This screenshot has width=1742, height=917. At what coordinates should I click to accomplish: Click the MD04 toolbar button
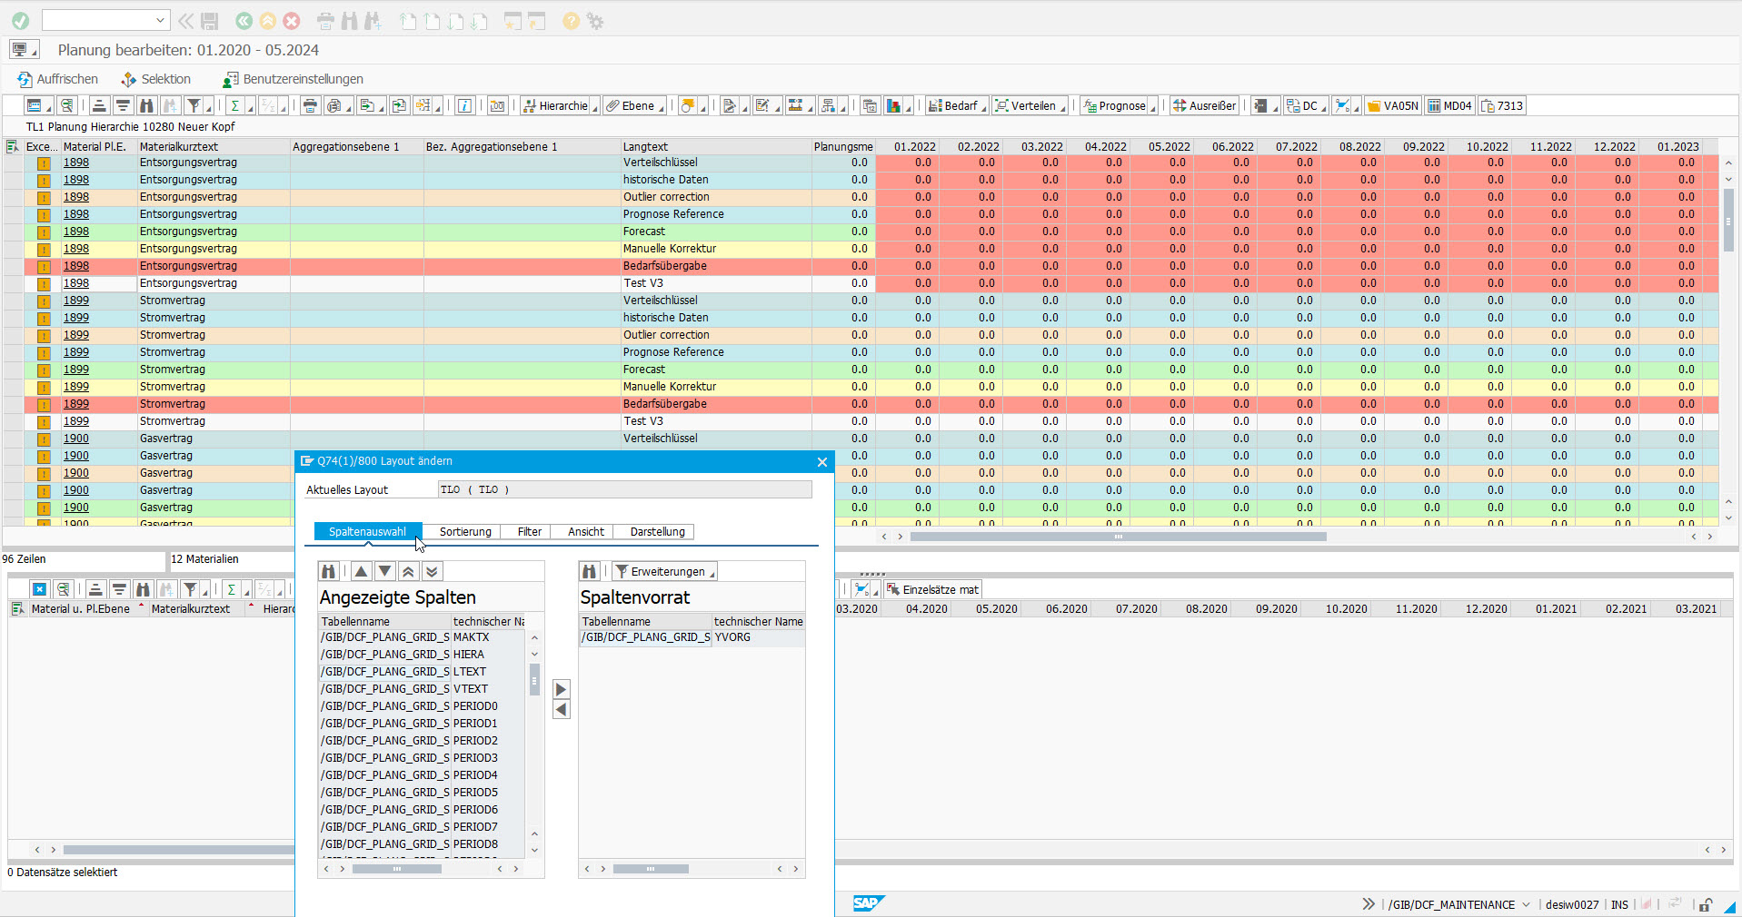click(x=1449, y=106)
